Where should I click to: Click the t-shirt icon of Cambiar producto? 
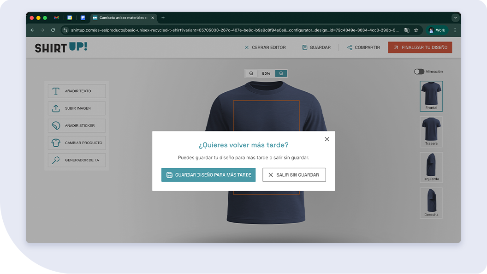click(56, 143)
